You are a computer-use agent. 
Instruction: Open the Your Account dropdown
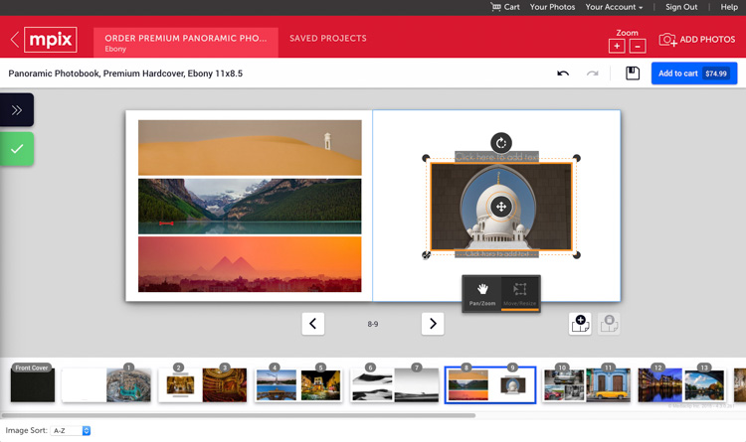tap(613, 7)
